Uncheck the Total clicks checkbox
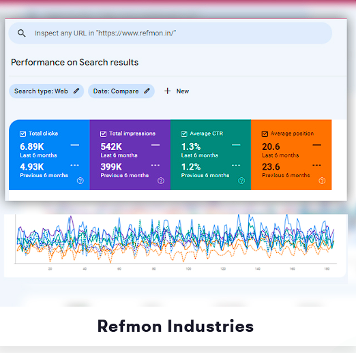This screenshot has width=356, height=353. pyautogui.click(x=23, y=134)
